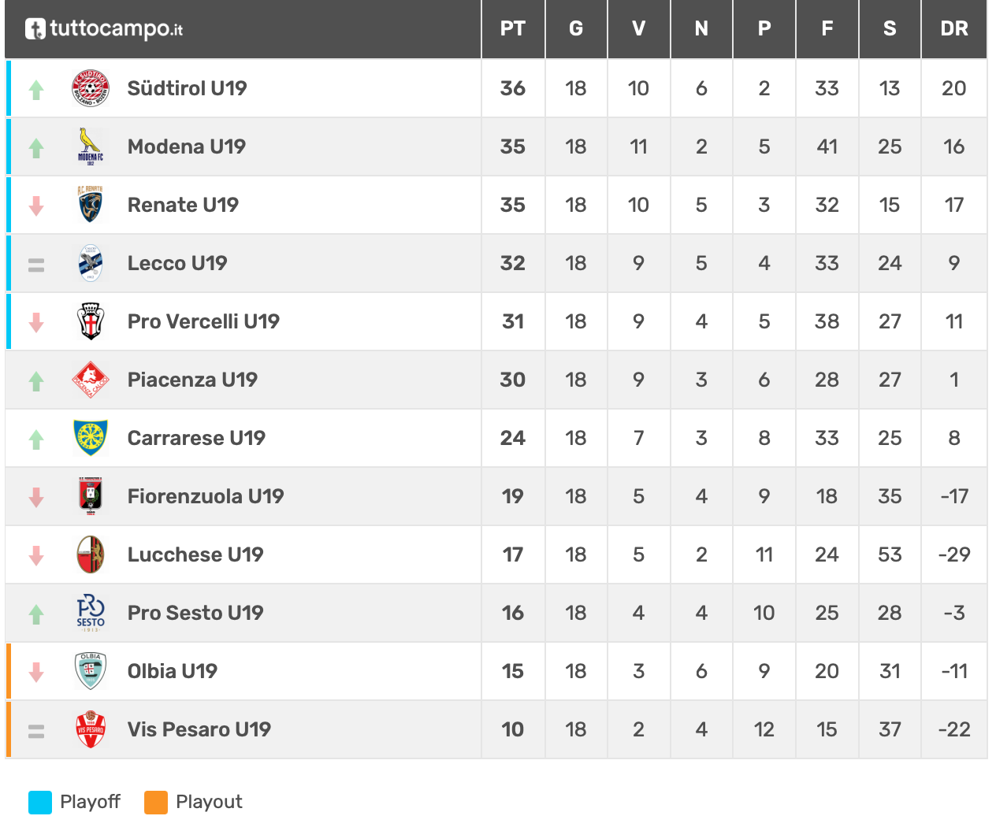The width and height of the screenshot is (996, 827).
Task: Click the Pro Sesto U19 logo
Action: 91,613
